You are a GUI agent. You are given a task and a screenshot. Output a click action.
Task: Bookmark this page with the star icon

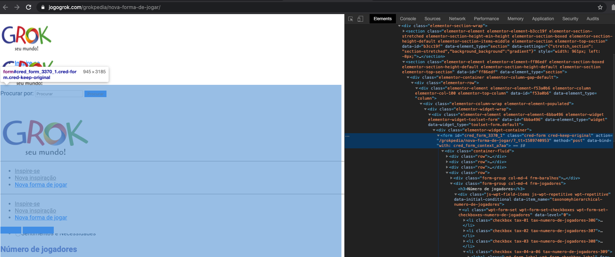[x=600, y=7]
